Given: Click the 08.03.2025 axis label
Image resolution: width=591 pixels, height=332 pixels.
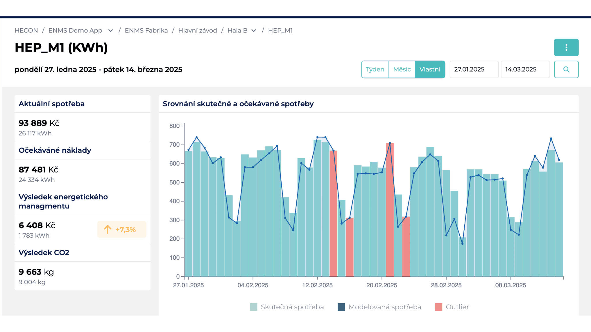Looking at the screenshot, I should pyautogui.click(x=511, y=285).
